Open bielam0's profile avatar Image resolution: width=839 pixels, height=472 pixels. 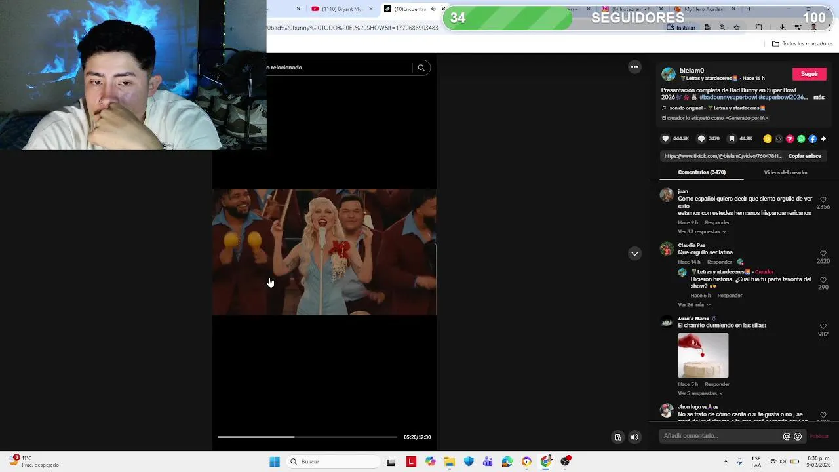668,74
